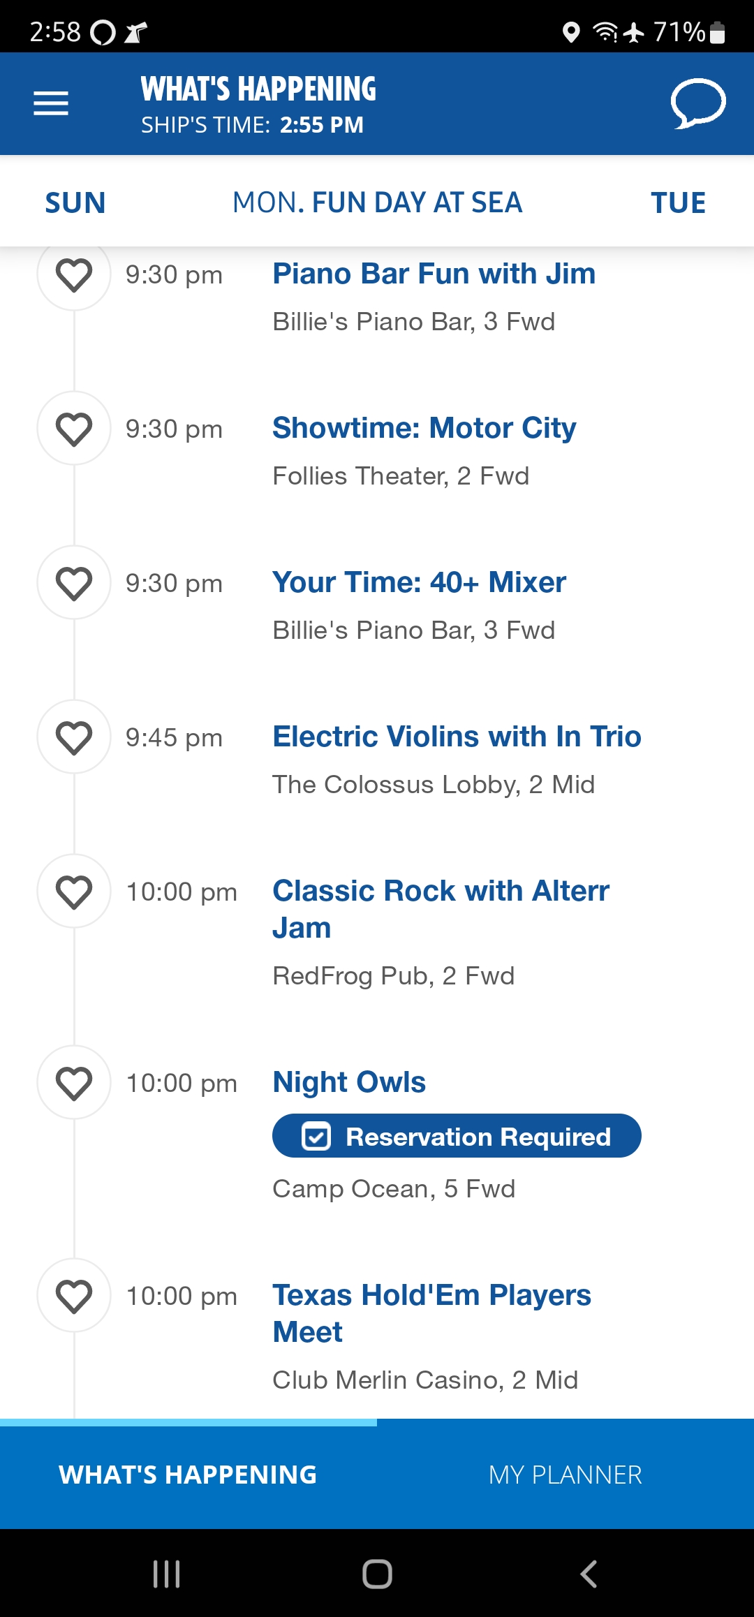This screenshot has width=754, height=1617.
Task: Tap Android recent apps button
Action: coord(167,1574)
